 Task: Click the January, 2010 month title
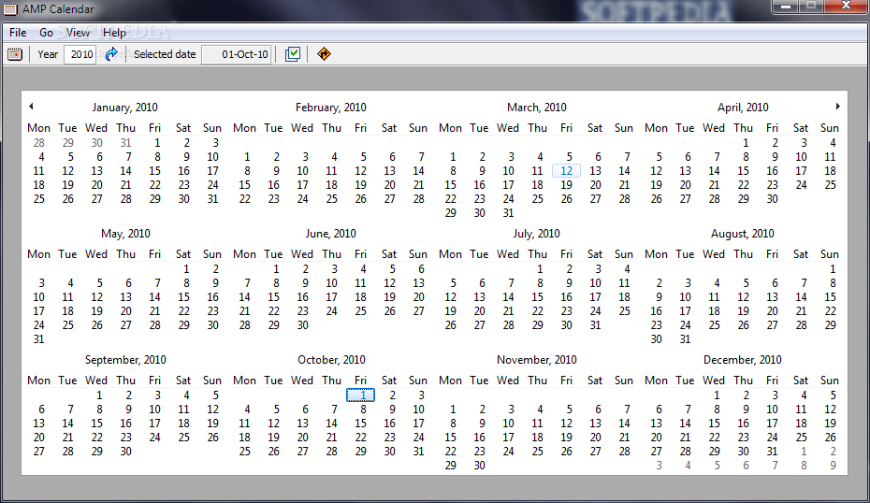click(124, 107)
